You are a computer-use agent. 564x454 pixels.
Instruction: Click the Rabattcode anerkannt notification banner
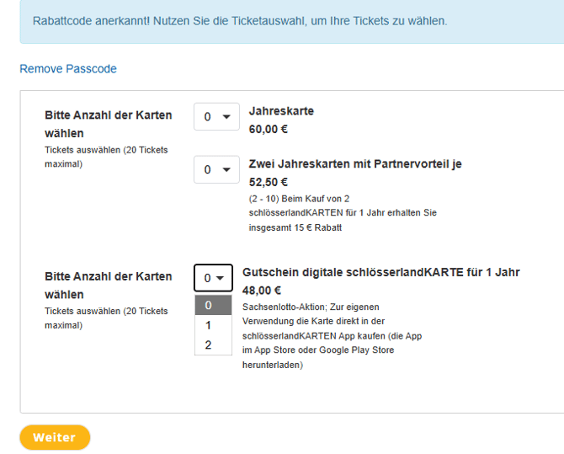(292, 21)
